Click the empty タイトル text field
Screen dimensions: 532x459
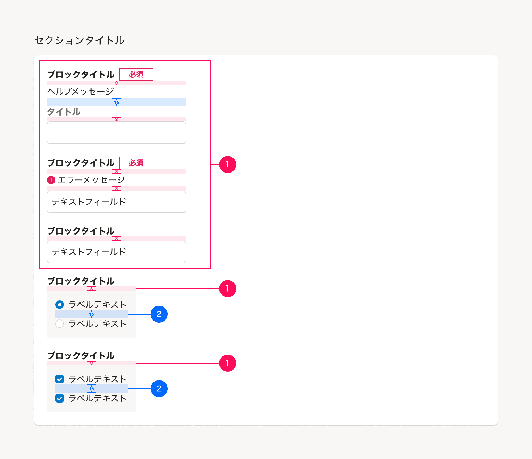[x=116, y=132]
